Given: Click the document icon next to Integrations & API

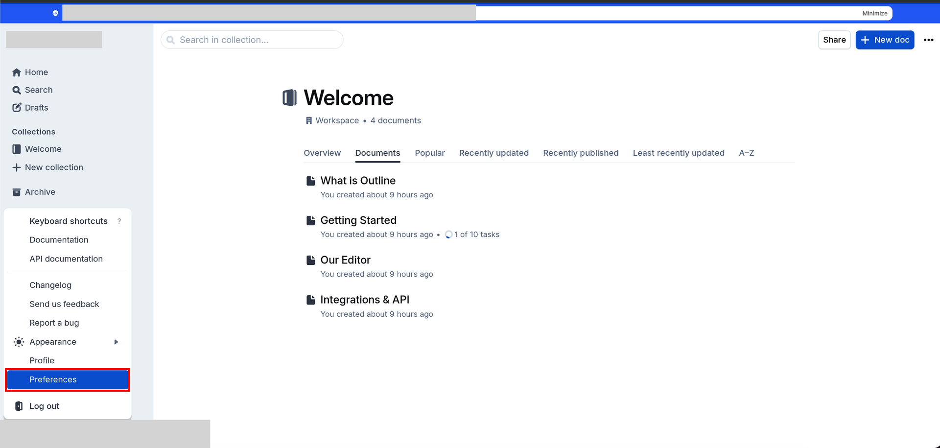Looking at the screenshot, I should click(310, 300).
